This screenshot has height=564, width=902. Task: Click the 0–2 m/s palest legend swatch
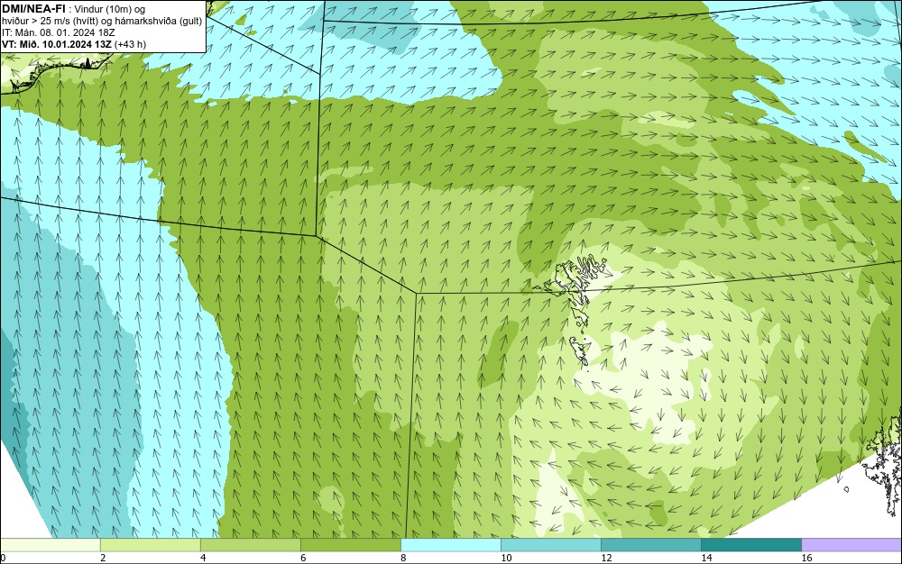[x=50, y=545]
